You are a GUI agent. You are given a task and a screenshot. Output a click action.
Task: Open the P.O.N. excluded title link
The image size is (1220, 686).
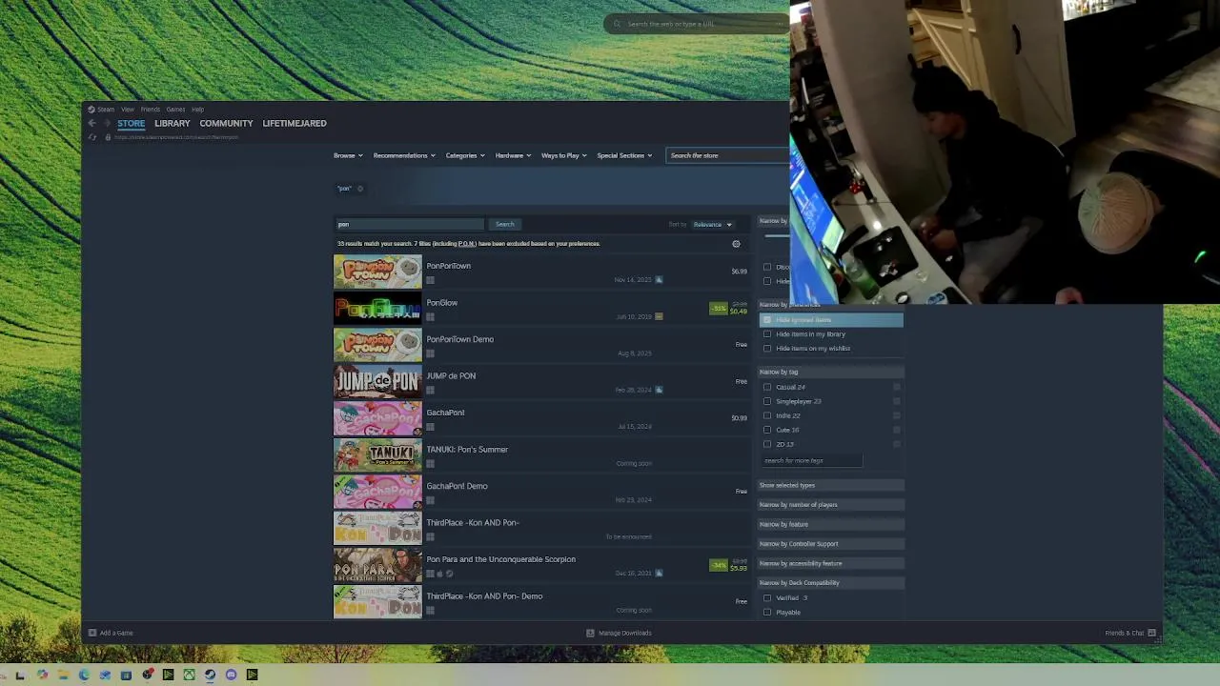[x=467, y=244]
